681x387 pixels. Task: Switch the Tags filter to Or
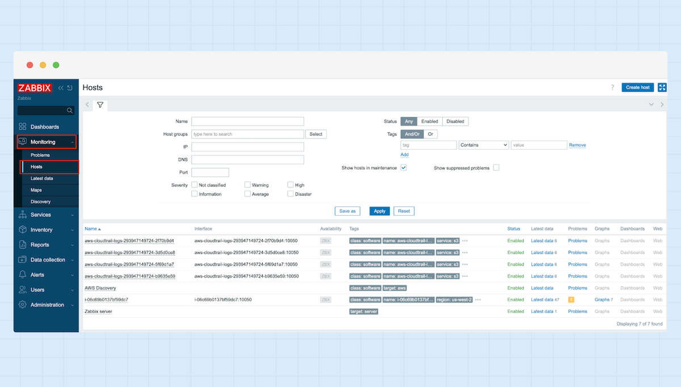point(430,134)
